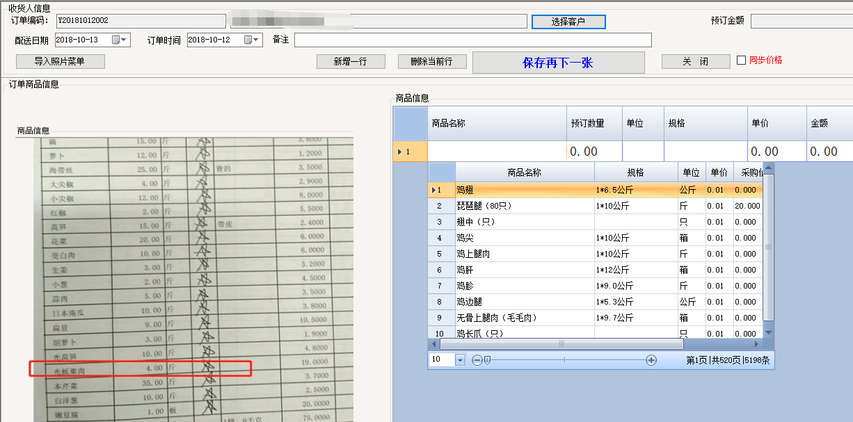Click the 保存再下一张 button
This screenshot has height=422, width=853.
pos(558,63)
